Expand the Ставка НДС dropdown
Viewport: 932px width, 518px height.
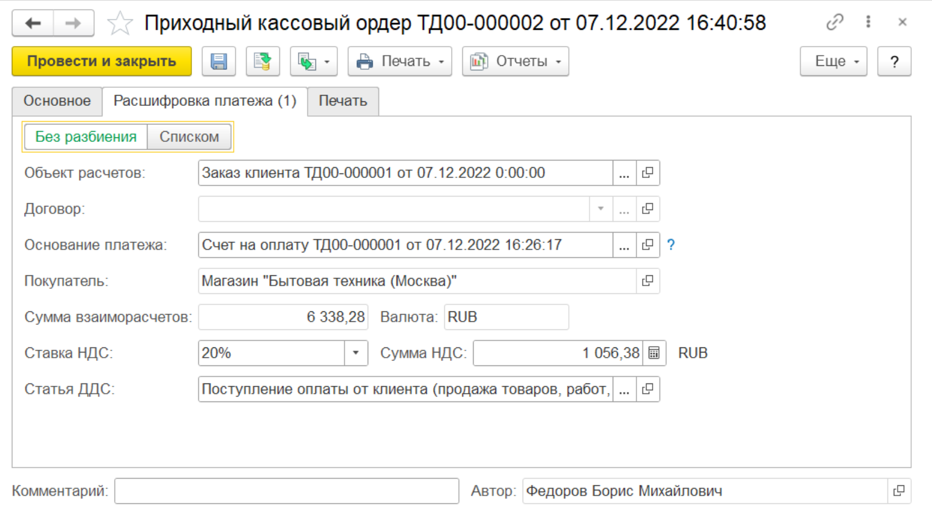pyautogui.click(x=356, y=353)
